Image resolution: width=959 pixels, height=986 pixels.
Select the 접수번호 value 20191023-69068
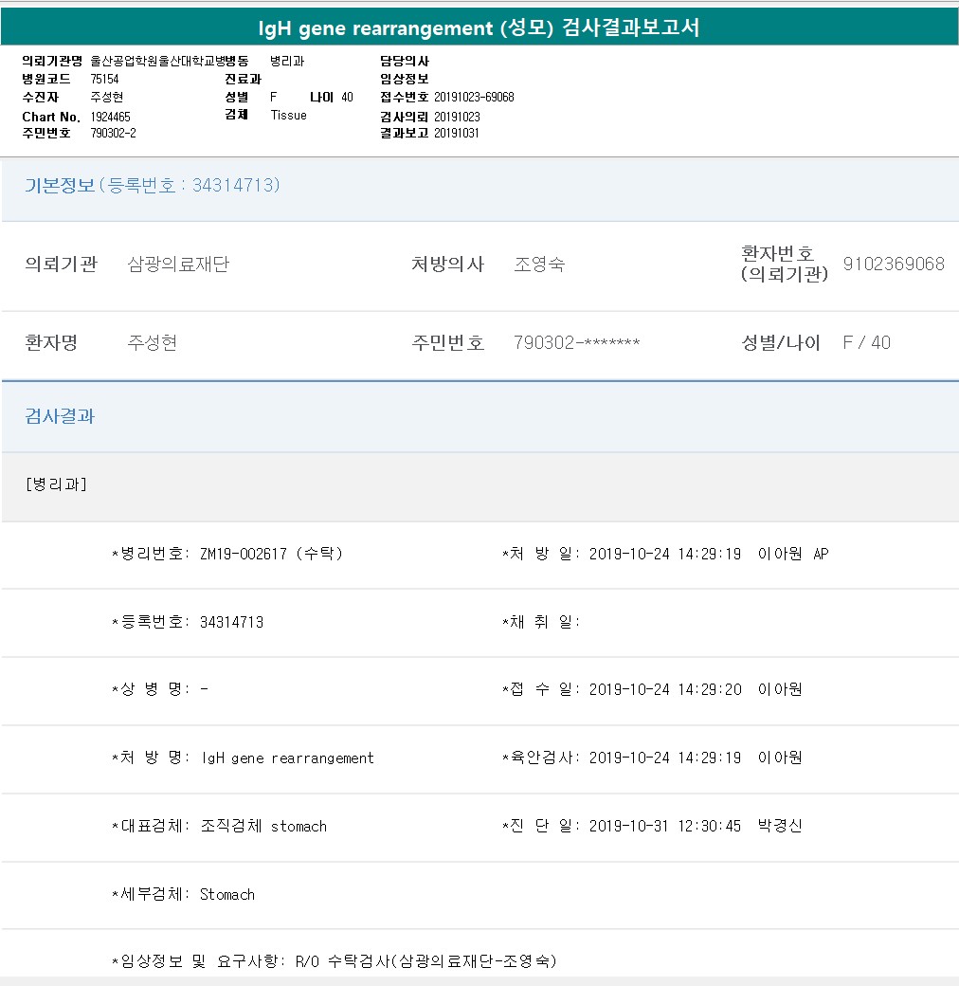(474, 98)
